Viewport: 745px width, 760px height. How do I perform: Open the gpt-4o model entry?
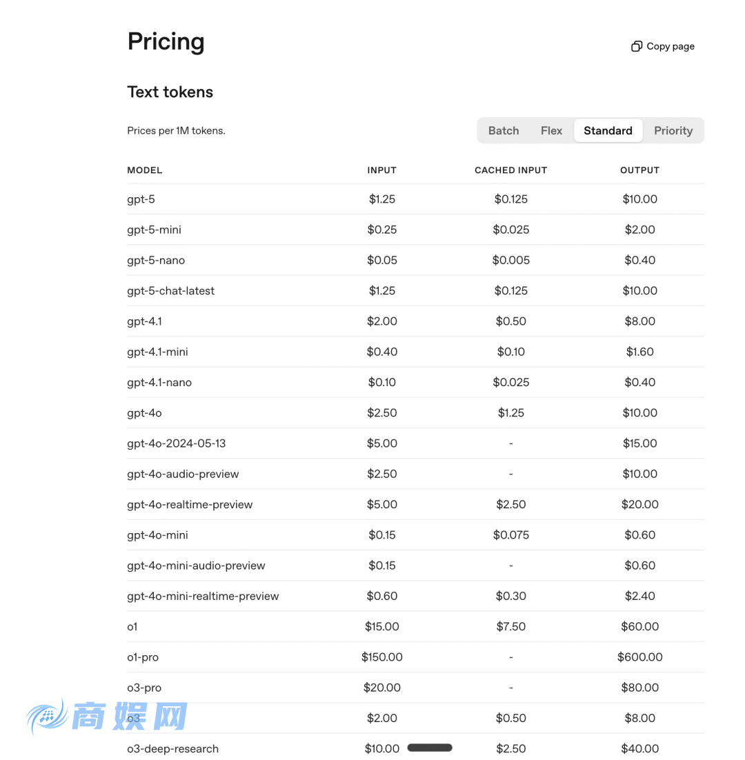144,412
